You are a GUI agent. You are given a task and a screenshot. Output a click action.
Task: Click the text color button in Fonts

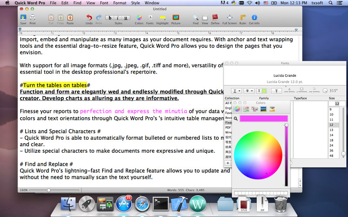[x=261, y=91]
